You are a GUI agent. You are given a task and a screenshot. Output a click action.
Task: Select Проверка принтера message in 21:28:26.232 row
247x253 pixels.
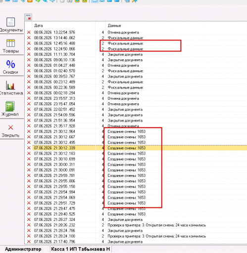tap(157, 225)
